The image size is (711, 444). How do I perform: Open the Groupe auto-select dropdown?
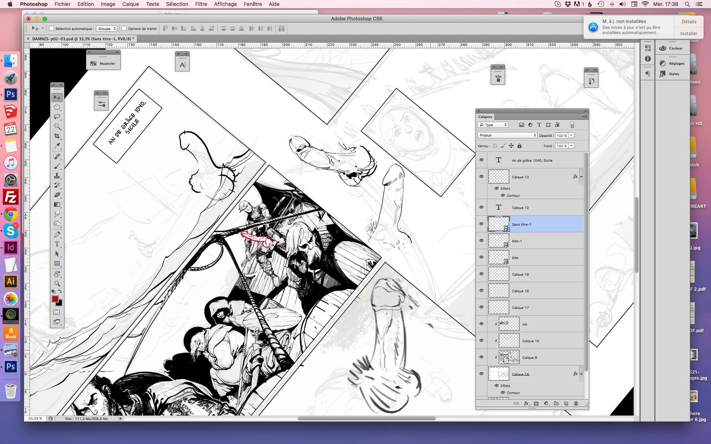107,28
